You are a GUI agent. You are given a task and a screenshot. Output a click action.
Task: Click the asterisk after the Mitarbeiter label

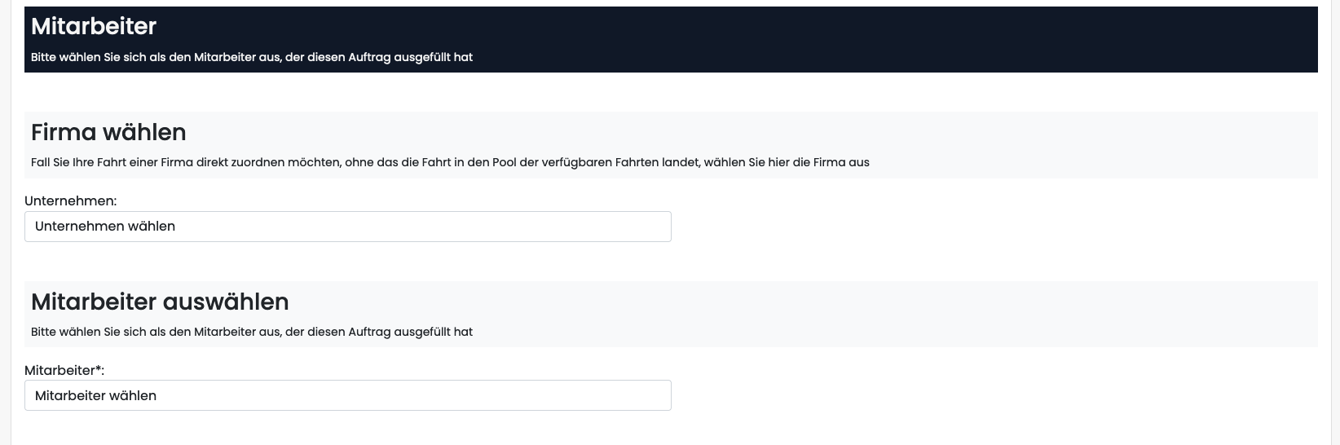point(99,368)
